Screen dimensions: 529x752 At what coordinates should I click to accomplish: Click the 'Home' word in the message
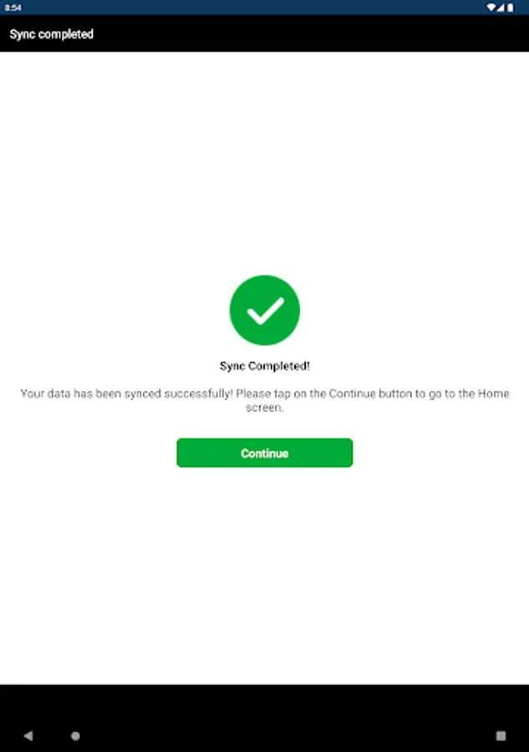point(494,394)
